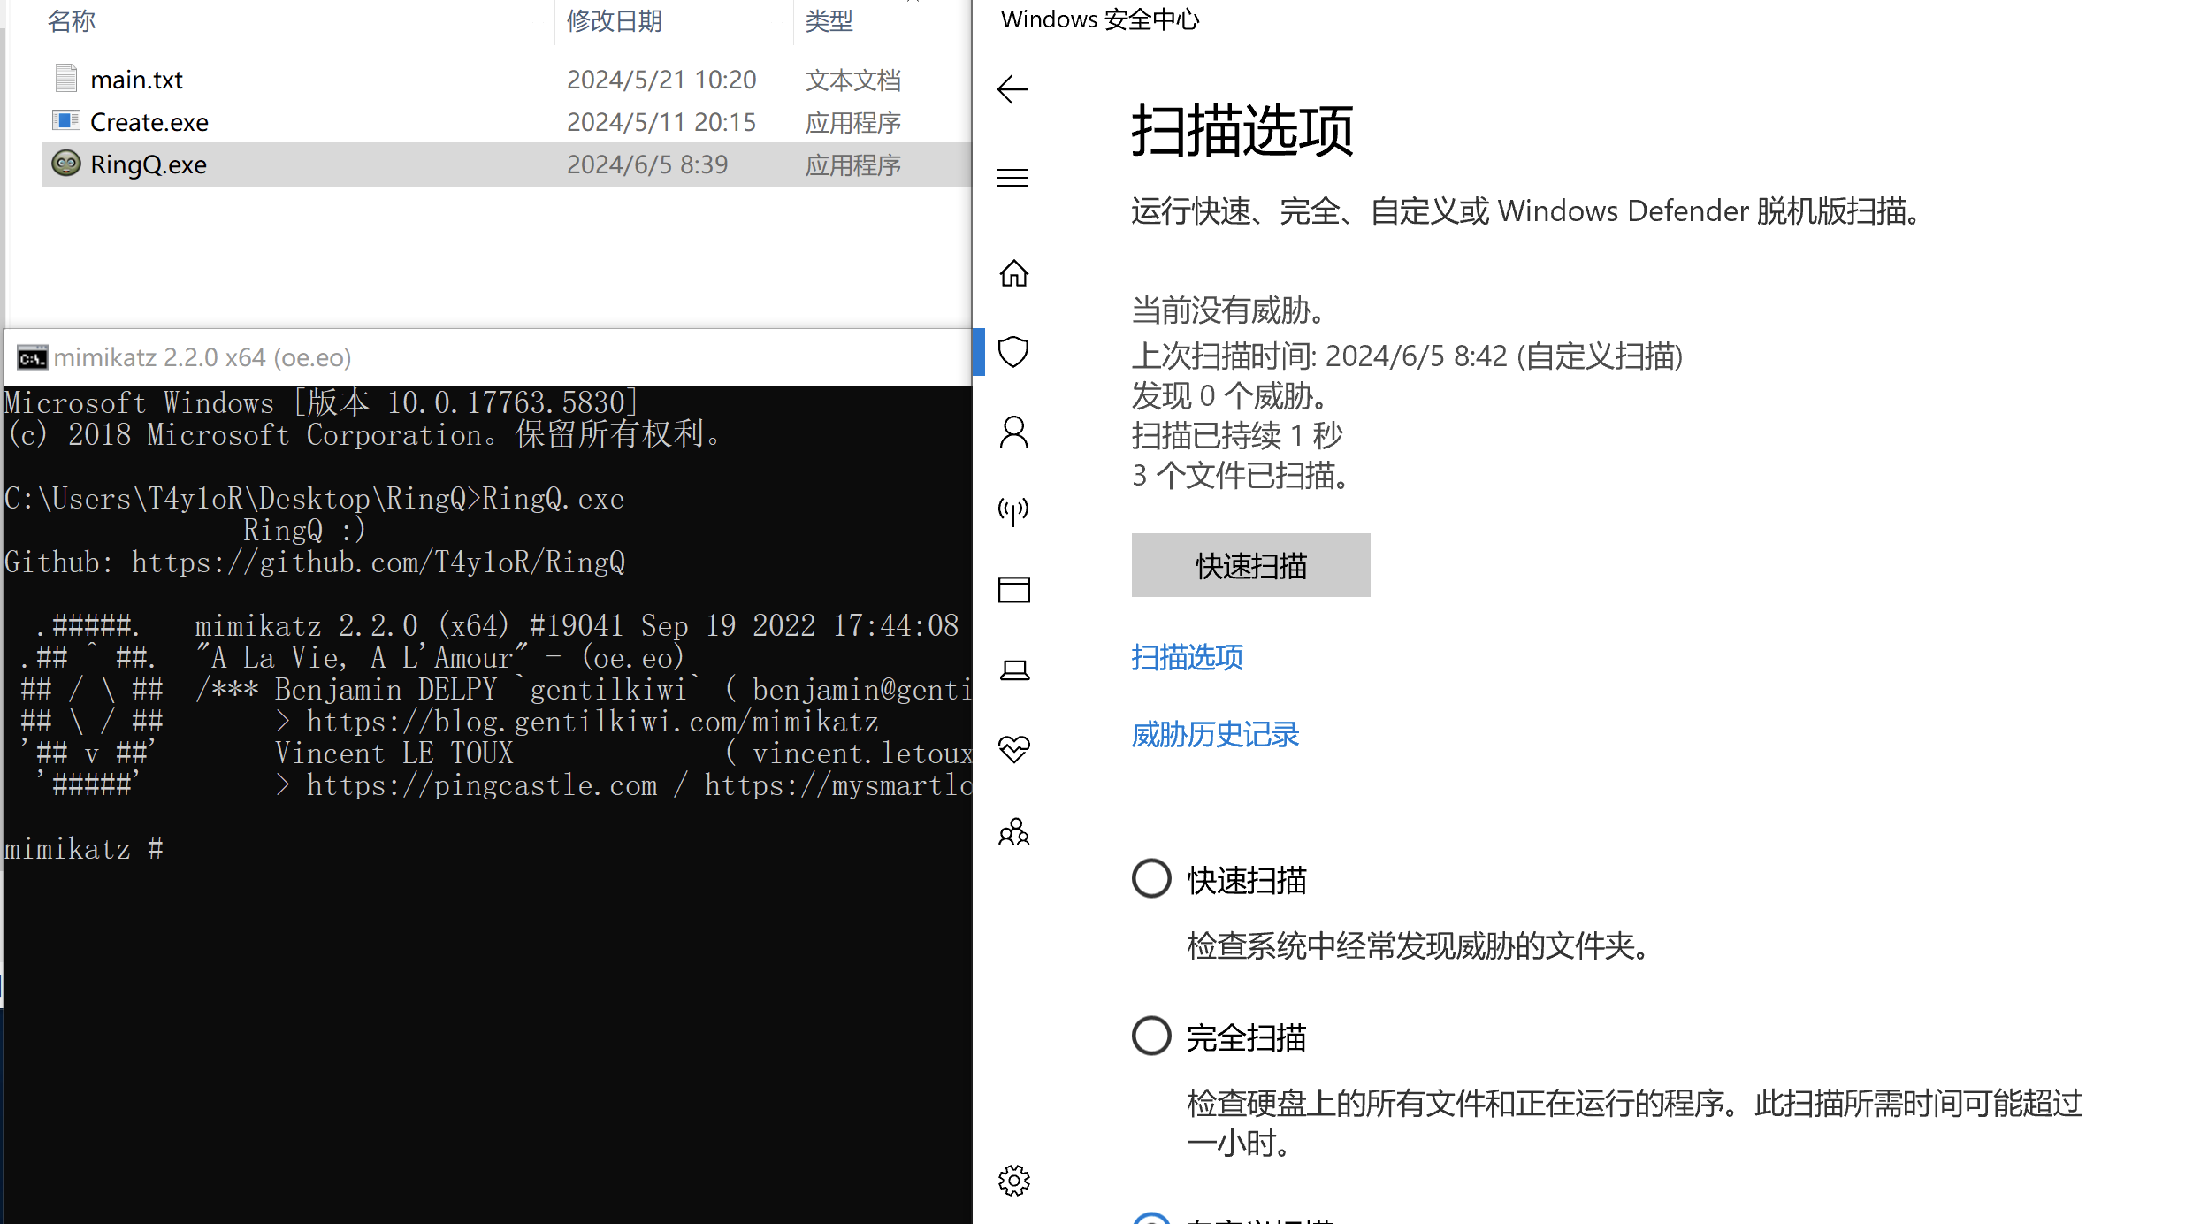Open Account protection person icon
The height and width of the screenshot is (1224, 2193).
[x=1013, y=432]
